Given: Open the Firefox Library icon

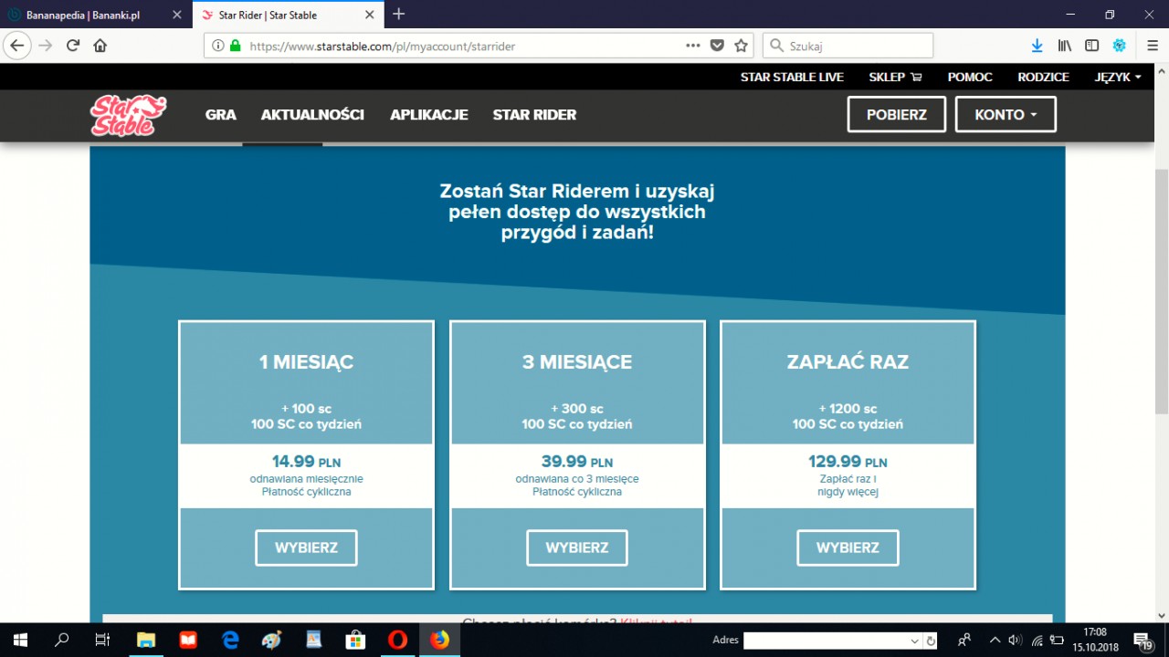Looking at the screenshot, I should 1064,45.
